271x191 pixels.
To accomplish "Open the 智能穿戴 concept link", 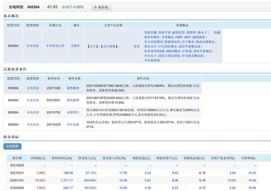I will coord(150,32).
